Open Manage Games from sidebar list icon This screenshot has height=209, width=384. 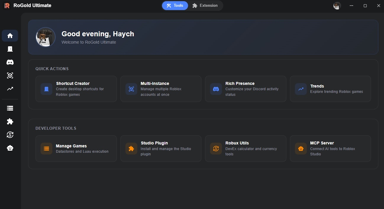(x=10, y=108)
